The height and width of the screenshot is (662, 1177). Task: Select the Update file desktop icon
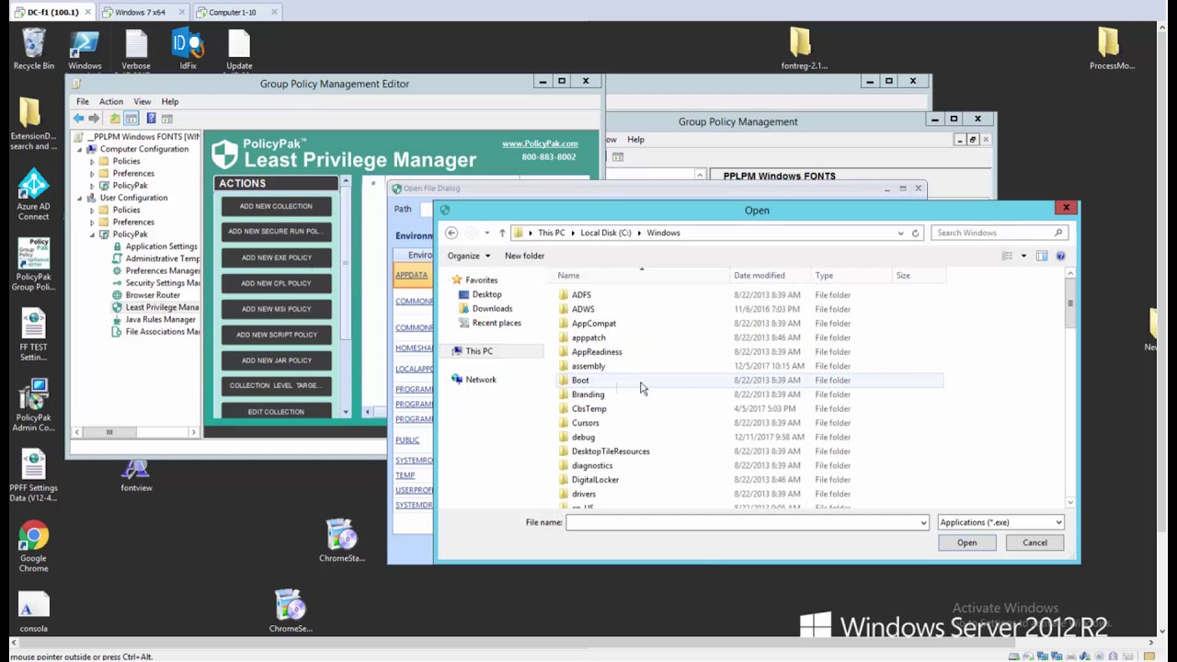coord(239,50)
